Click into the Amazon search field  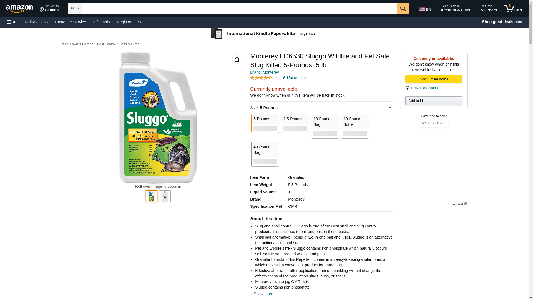click(239, 8)
